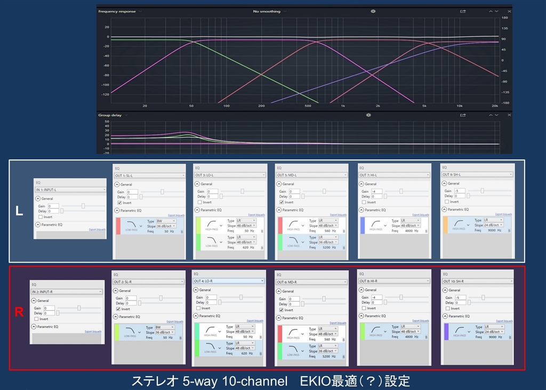Open the IN 1: INPUT-L channel dropdown
The image size is (546, 390).
tap(71, 190)
